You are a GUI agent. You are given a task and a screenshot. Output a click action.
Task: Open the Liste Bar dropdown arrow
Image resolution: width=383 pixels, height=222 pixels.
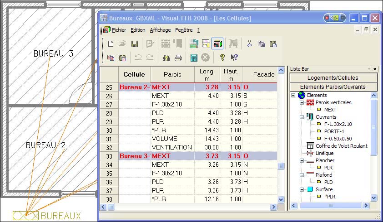click(x=369, y=69)
